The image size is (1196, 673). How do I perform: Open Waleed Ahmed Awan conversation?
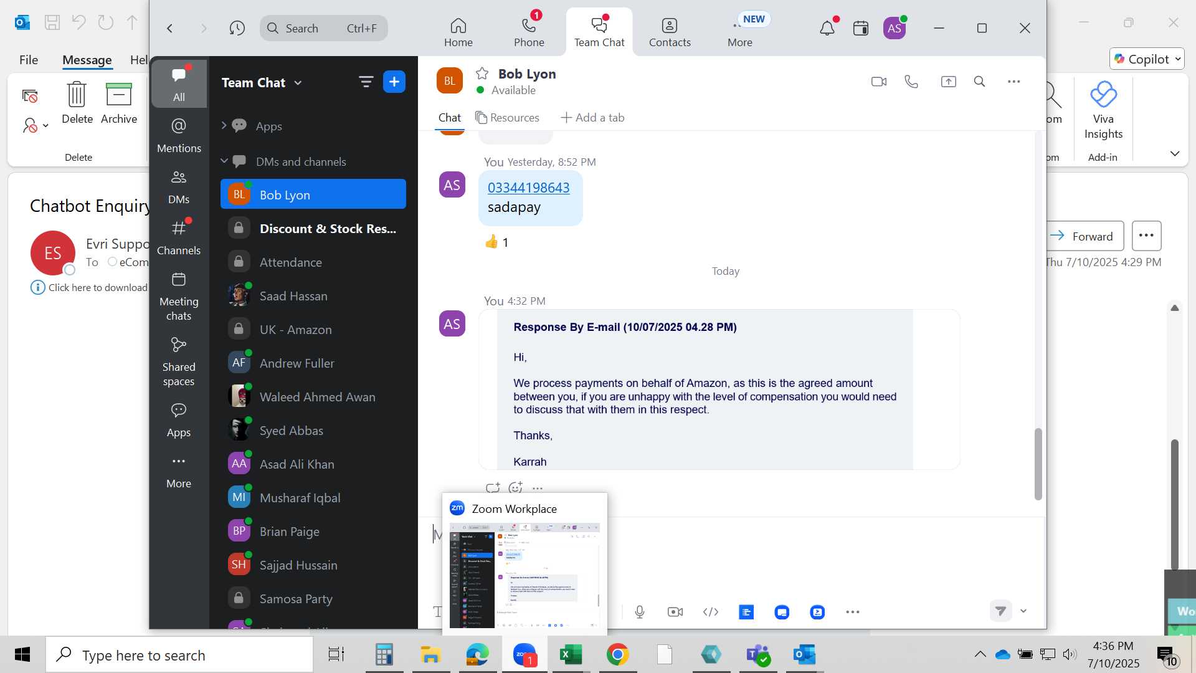313,397
